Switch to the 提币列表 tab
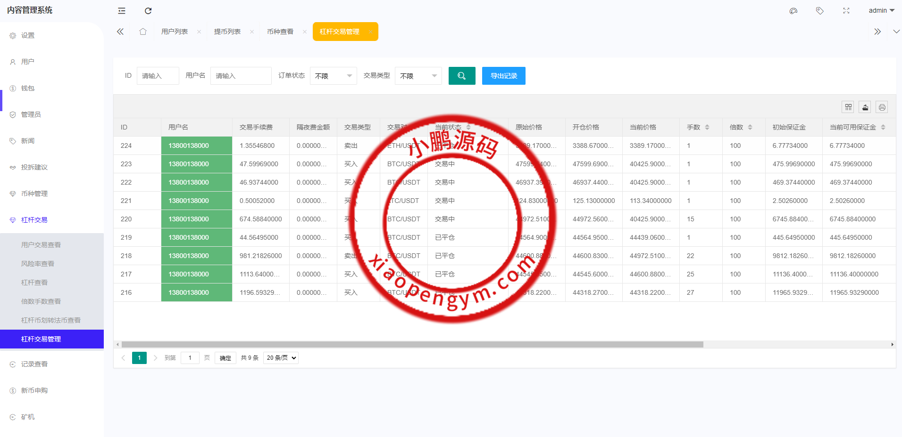This screenshot has width=902, height=437. [227, 32]
